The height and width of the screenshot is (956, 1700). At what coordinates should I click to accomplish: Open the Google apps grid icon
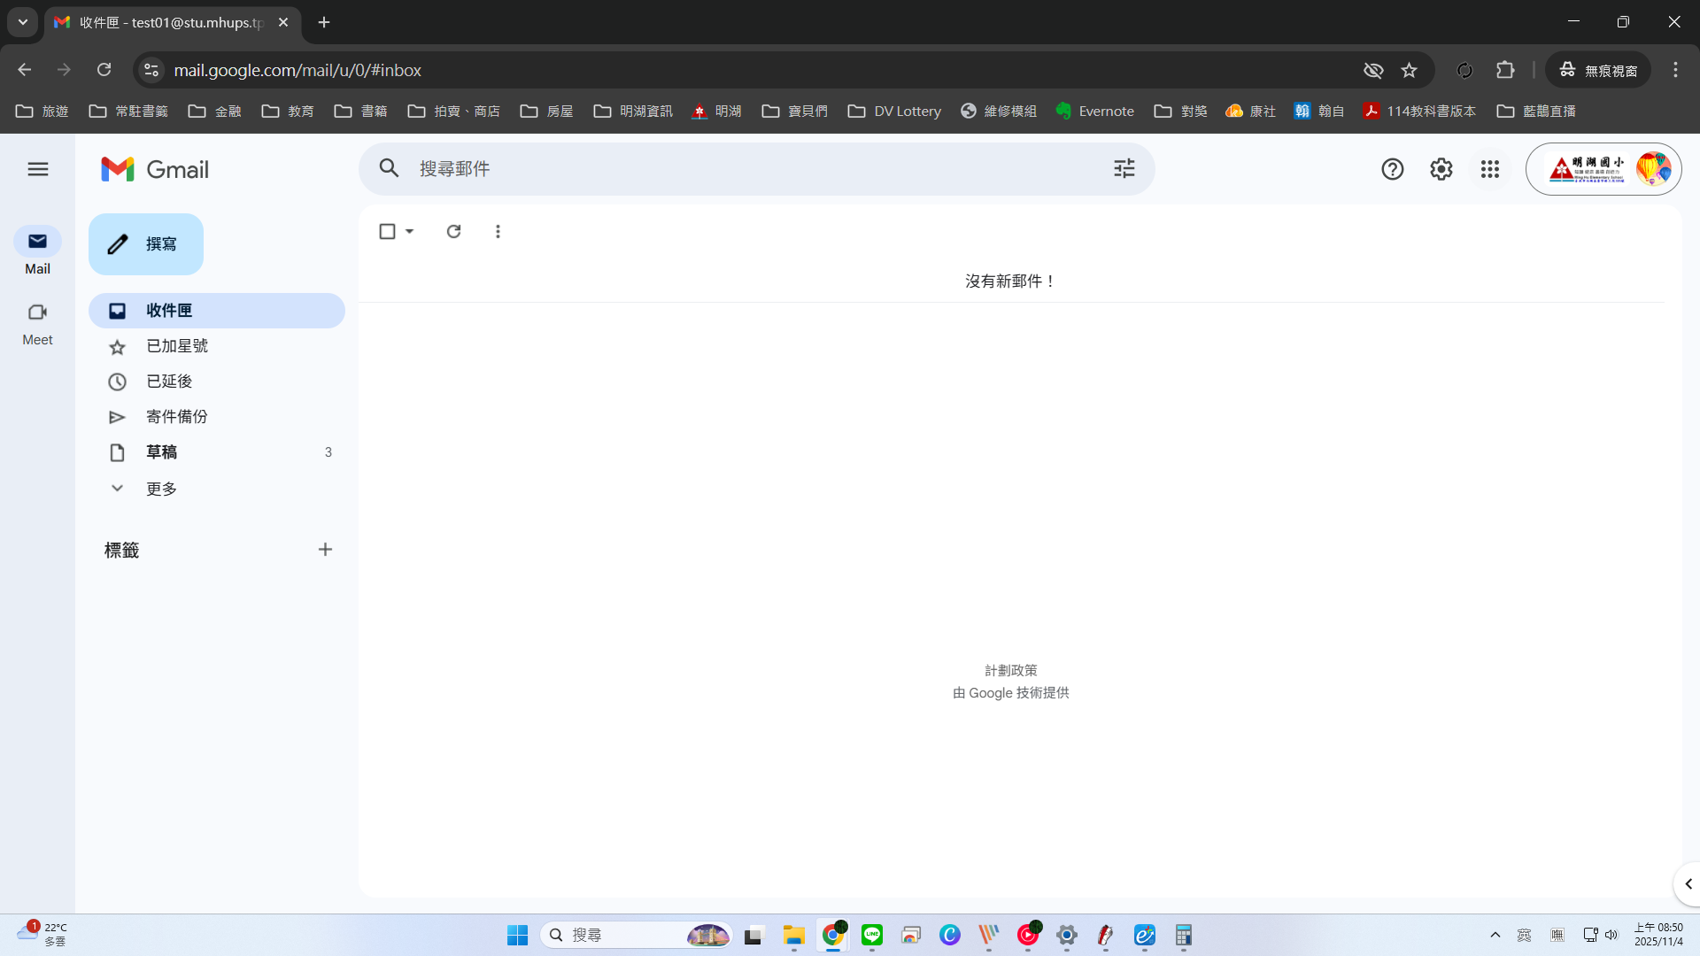click(1489, 169)
